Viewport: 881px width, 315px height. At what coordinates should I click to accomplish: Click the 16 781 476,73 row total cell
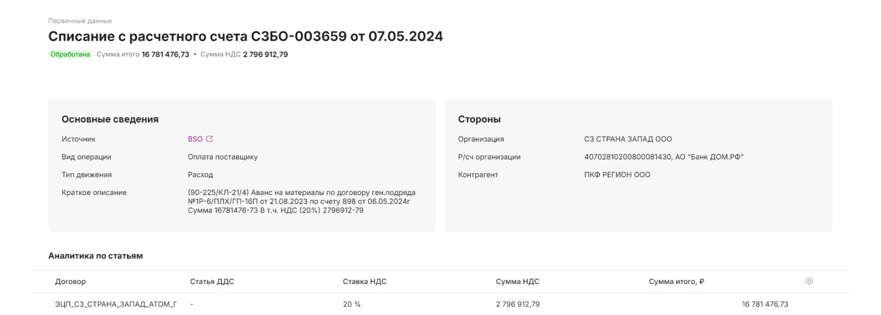[x=765, y=304]
